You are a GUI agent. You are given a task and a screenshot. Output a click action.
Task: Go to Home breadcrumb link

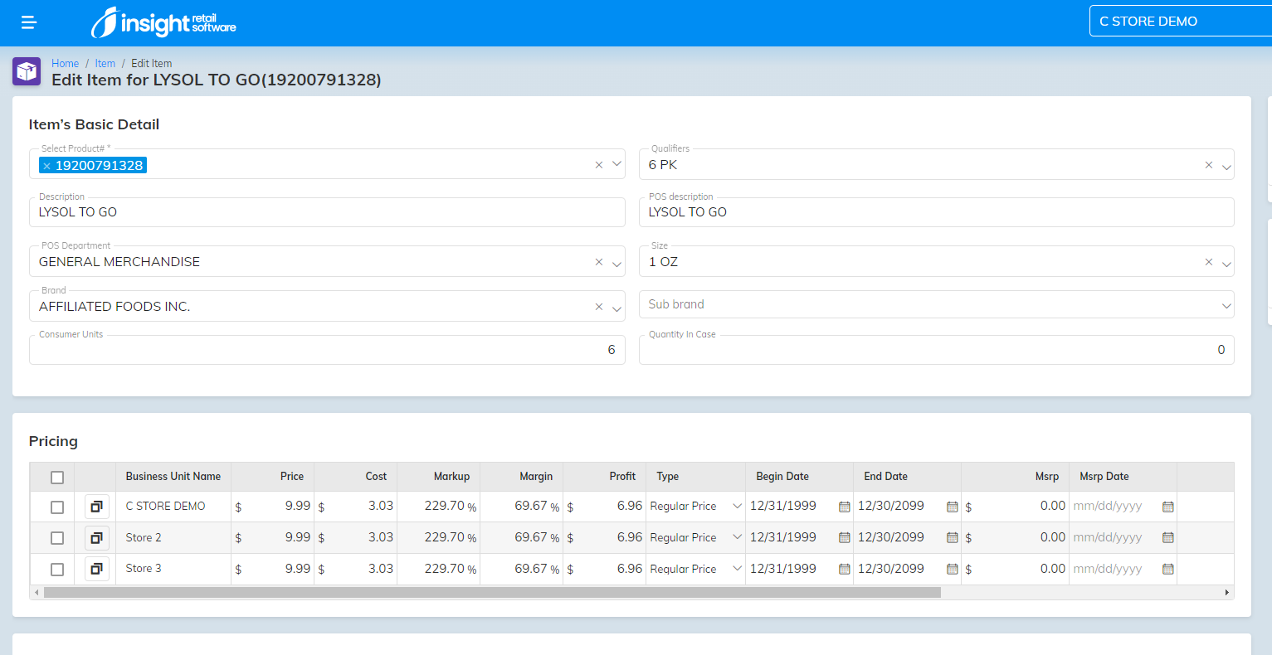[x=65, y=64]
